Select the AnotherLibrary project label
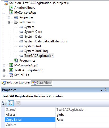 tap(25, 8)
